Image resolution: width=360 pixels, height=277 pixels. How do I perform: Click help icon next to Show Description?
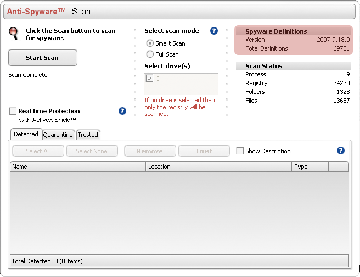click(x=341, y=151)
